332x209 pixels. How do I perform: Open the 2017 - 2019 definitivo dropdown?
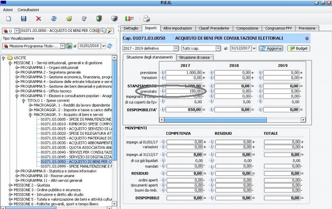pos(177,49)
